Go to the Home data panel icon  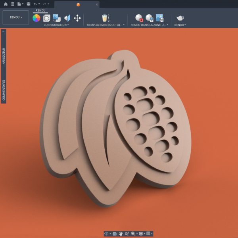point(6,4)
